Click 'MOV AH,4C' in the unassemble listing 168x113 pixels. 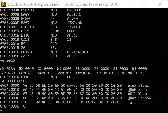(x=39, y=35)
